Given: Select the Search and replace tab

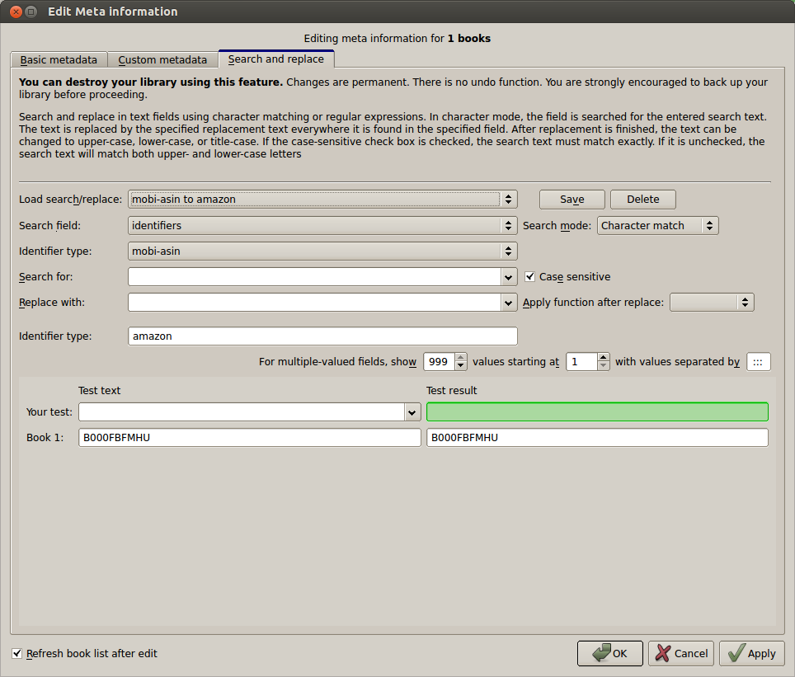Looking at the screenshot, I should coord(275,59).
